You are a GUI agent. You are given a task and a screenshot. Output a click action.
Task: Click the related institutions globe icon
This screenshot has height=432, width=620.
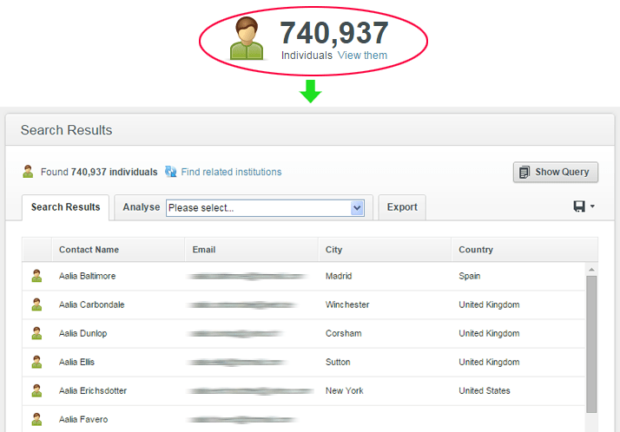coord(171,172)
